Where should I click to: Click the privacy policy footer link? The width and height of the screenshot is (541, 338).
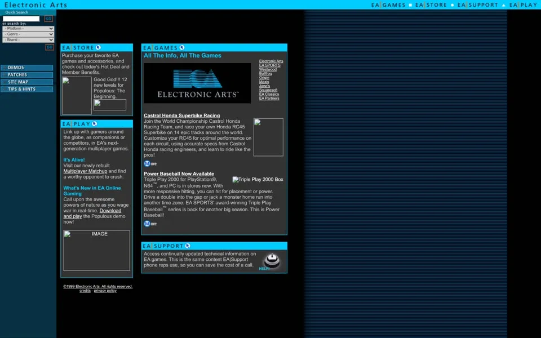pyautogui.click(x=105, y=291)
